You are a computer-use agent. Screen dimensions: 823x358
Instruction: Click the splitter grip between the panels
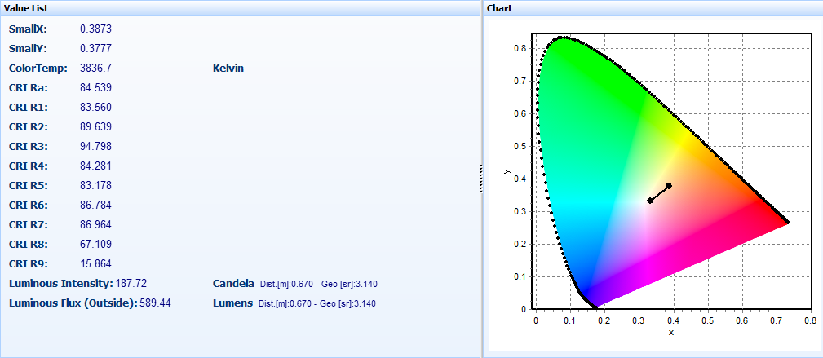pos(481,178)
